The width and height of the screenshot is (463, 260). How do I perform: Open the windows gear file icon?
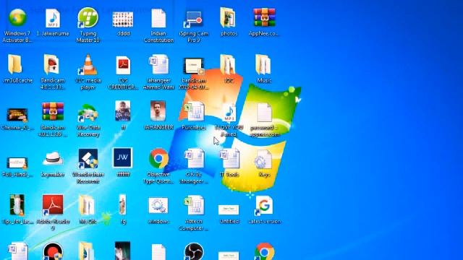tap(158, 205)
